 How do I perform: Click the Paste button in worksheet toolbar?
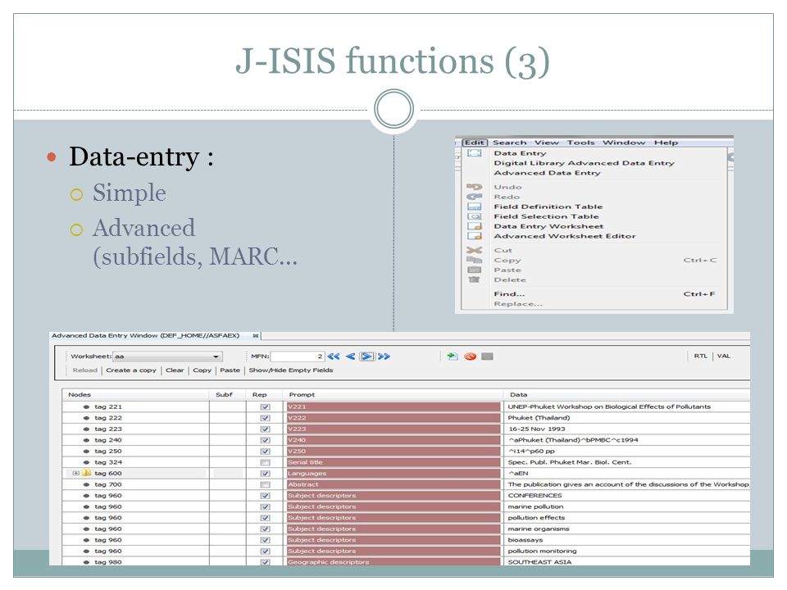pos(230,370)
